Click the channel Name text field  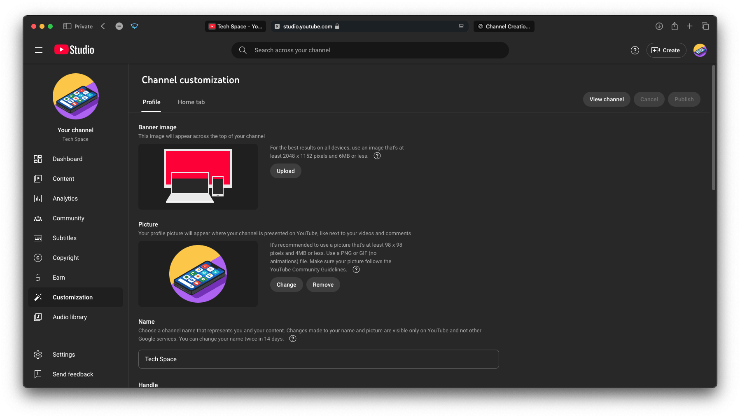click(x=318, y=359)
